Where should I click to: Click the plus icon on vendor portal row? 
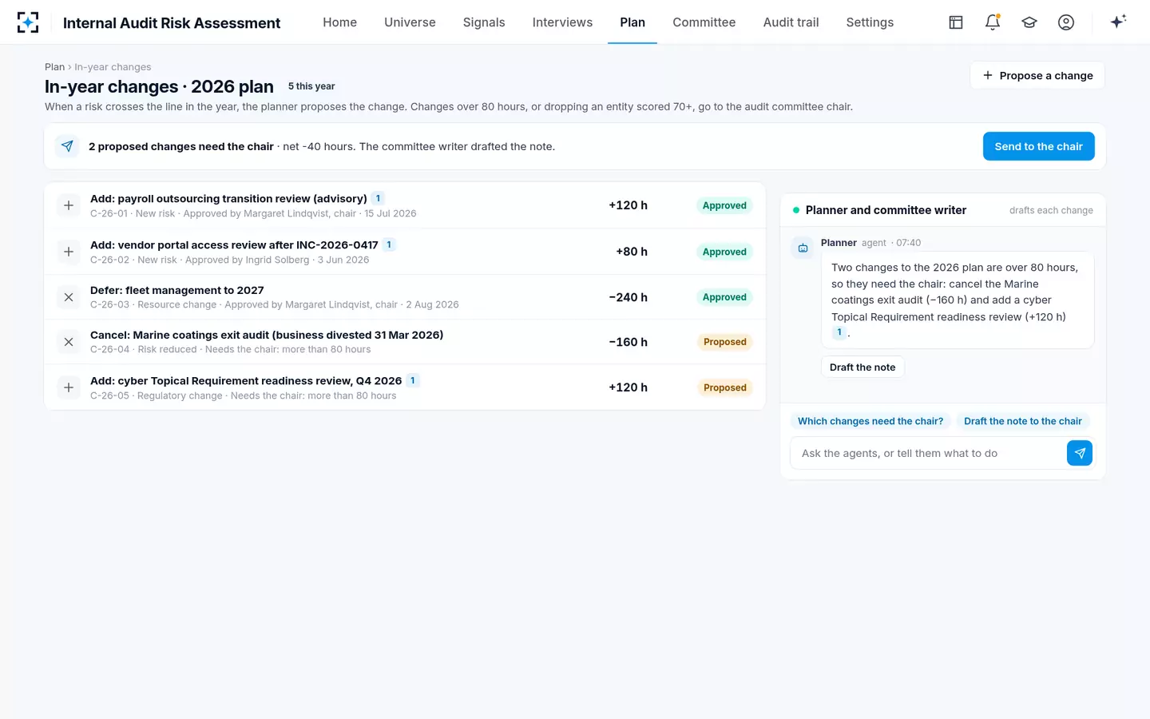click(x=69, y=252)
